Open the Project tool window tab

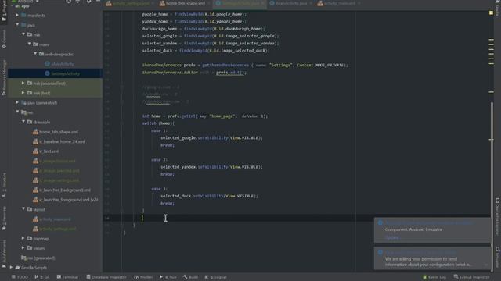(4, 11)
